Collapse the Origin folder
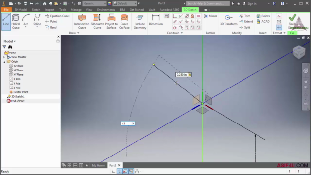 [x=4, y=62]
